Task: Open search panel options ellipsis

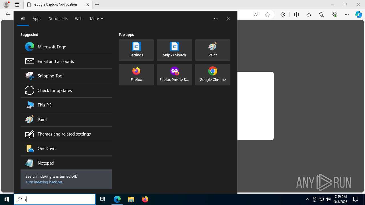Action: pos(216,19)
